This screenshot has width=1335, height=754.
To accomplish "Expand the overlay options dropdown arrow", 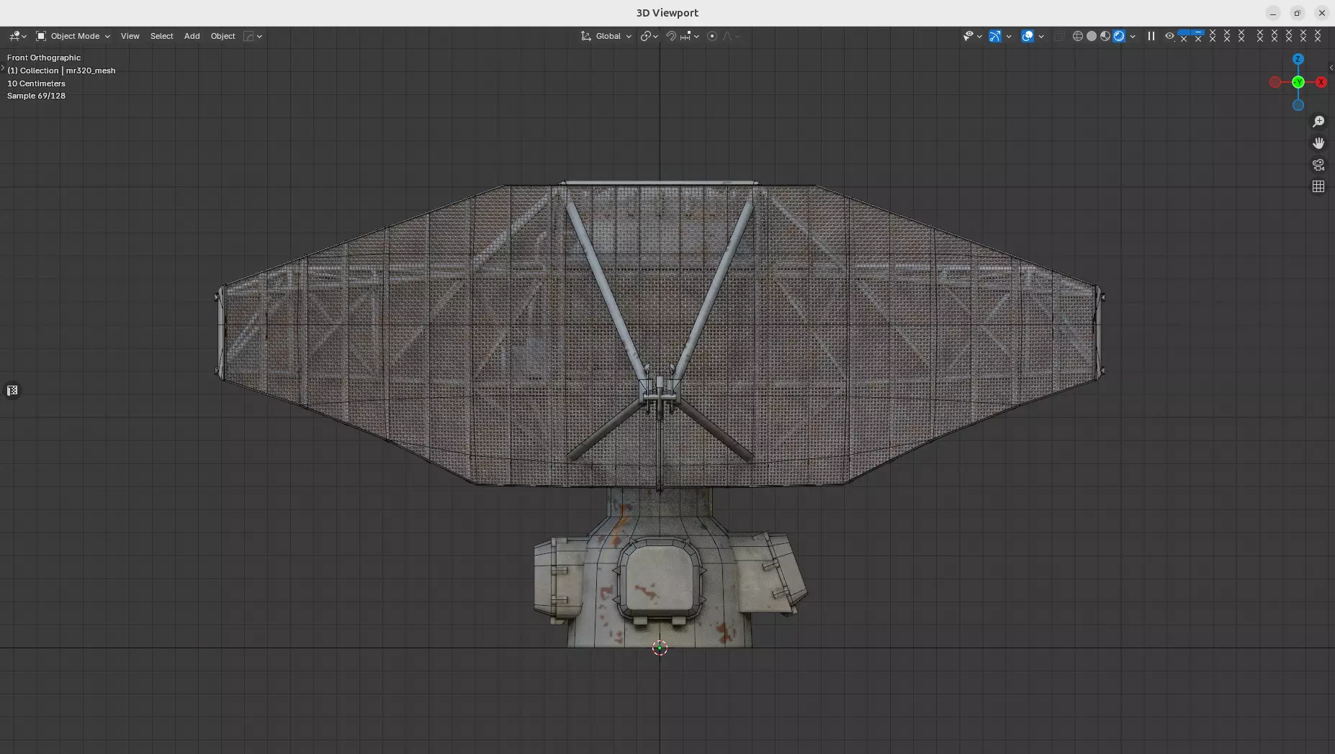I will coord(1041,36).
